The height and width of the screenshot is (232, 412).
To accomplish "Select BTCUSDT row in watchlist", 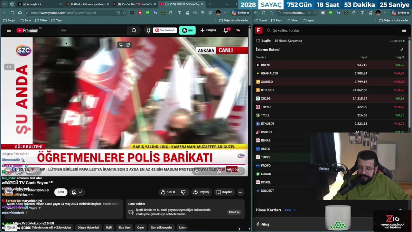I will click(330, 90).
